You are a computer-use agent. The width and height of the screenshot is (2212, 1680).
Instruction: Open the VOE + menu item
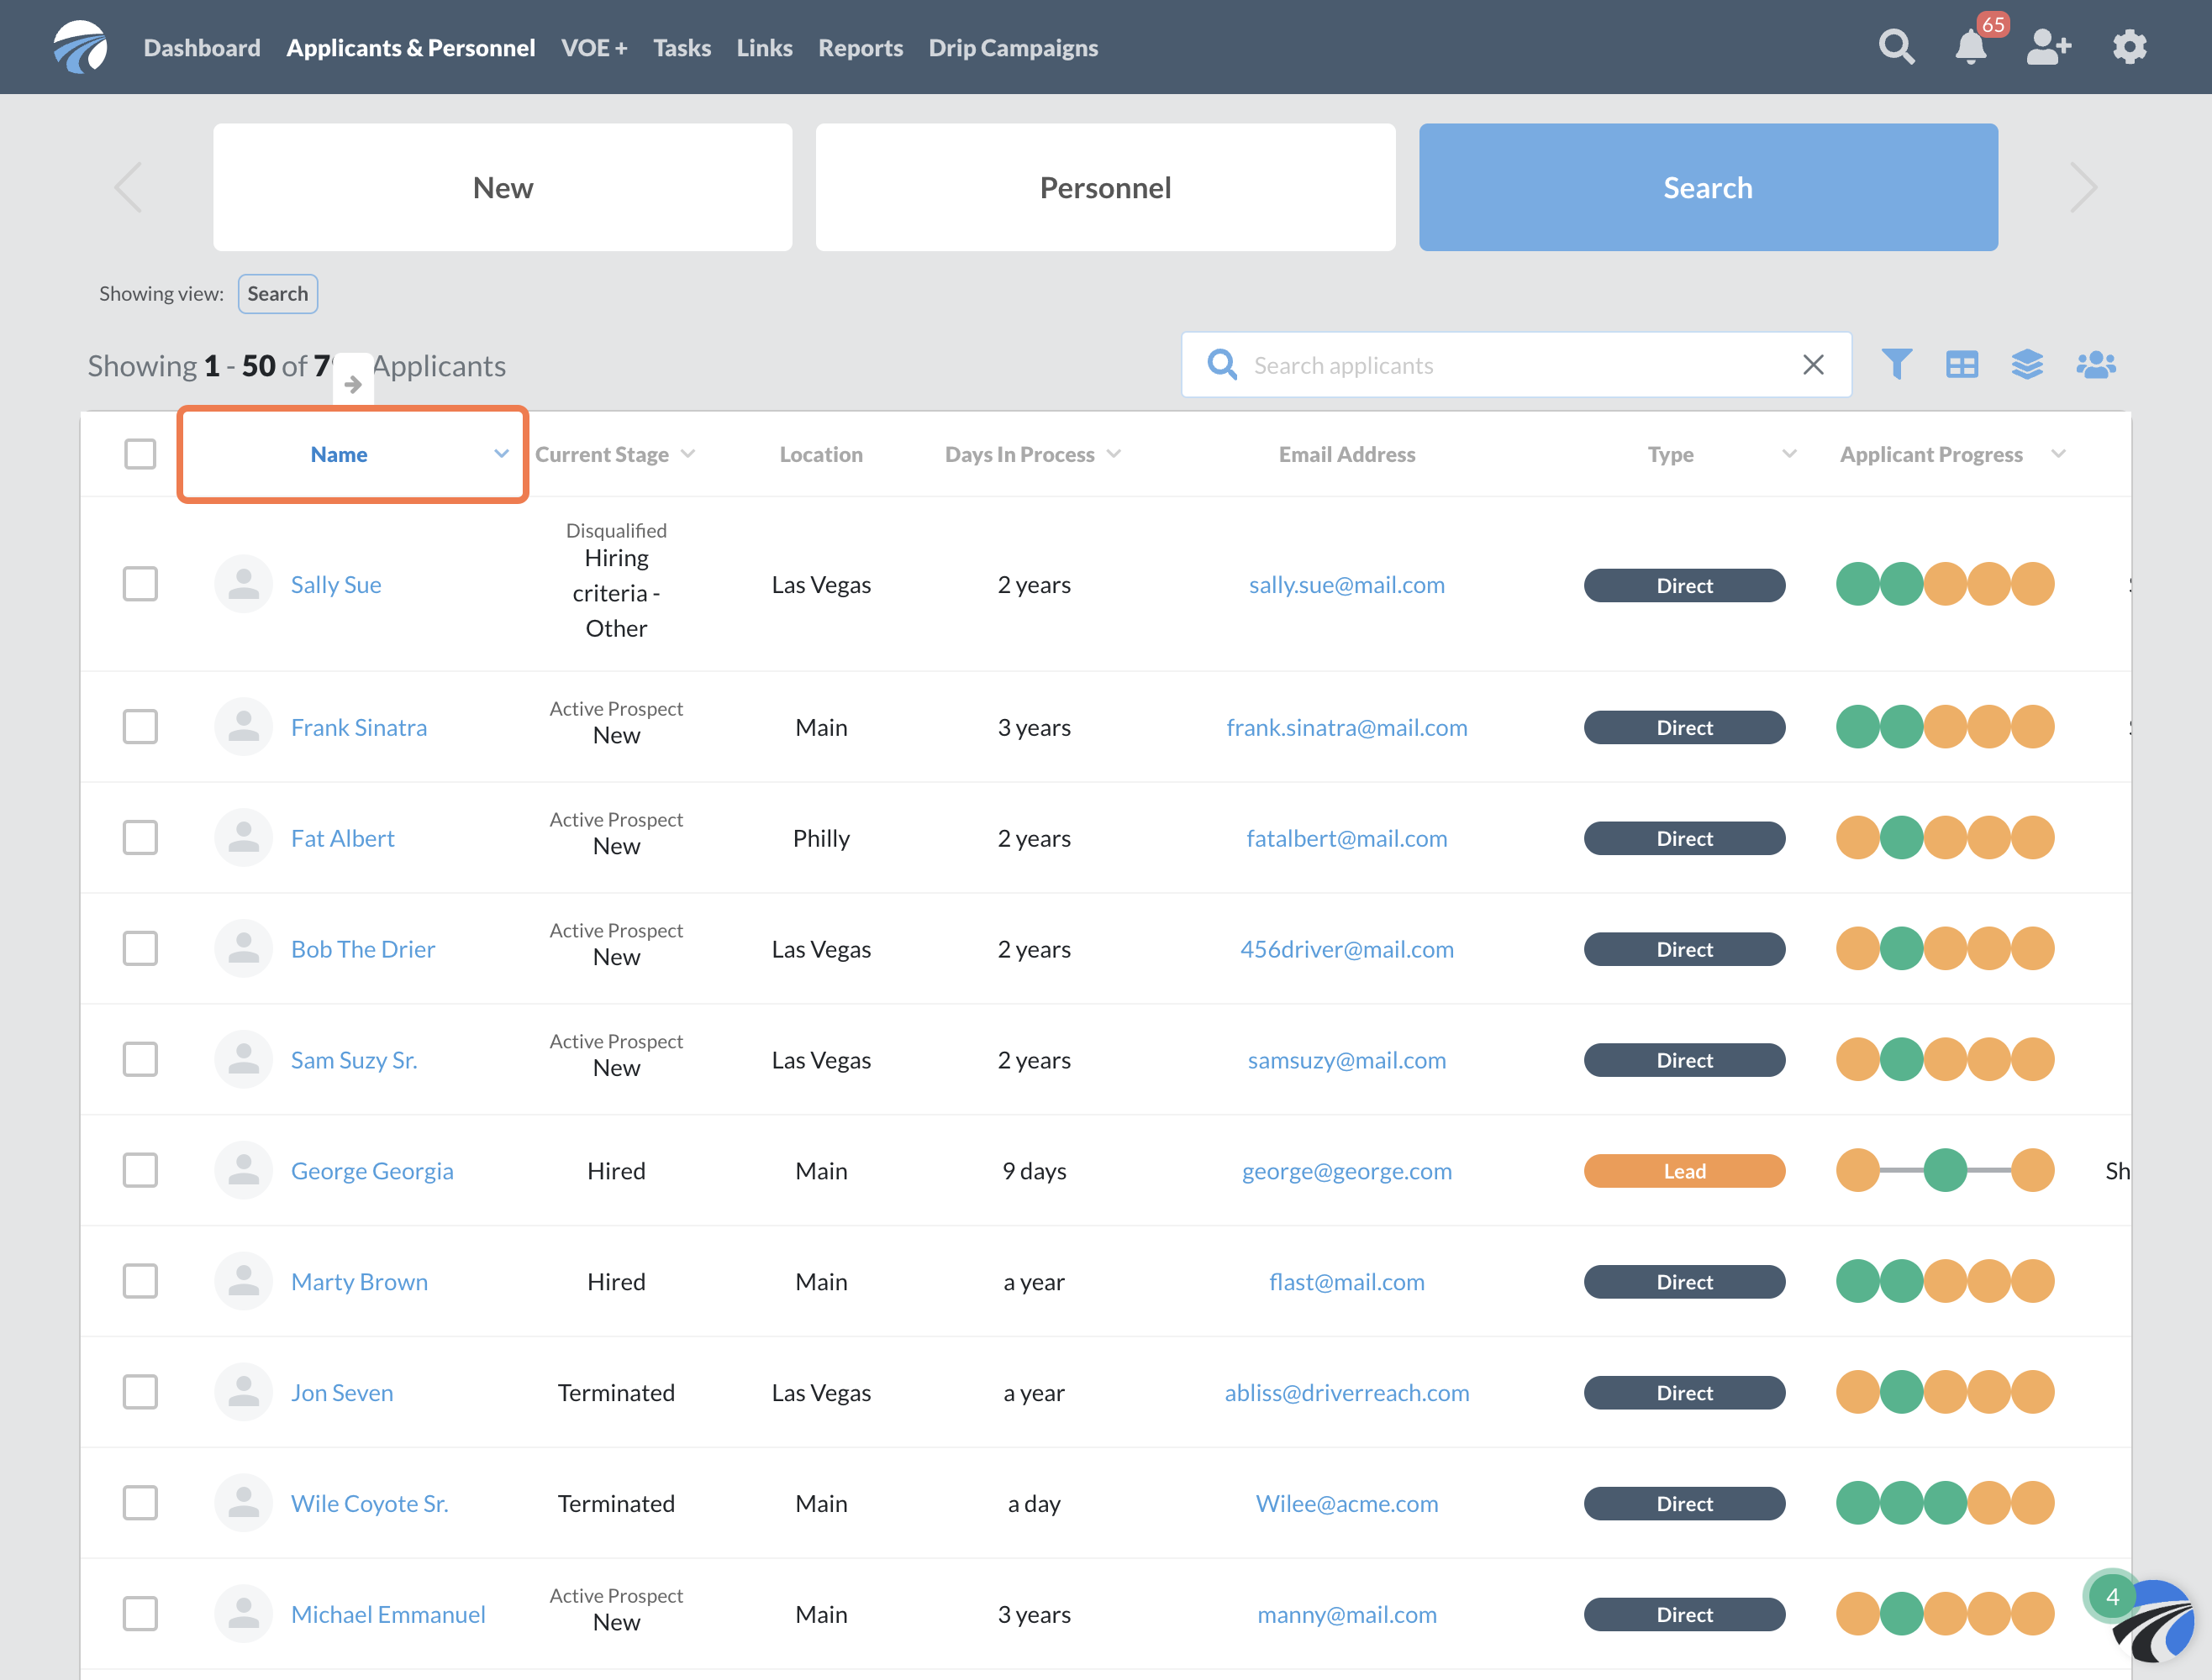[x=594, y=48]
